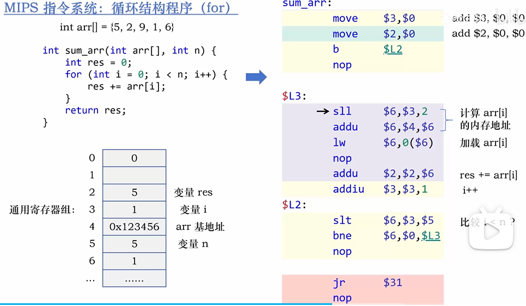Click the nop after 'jr $31'
526x306 pixels.
click(x=342, y=298)
